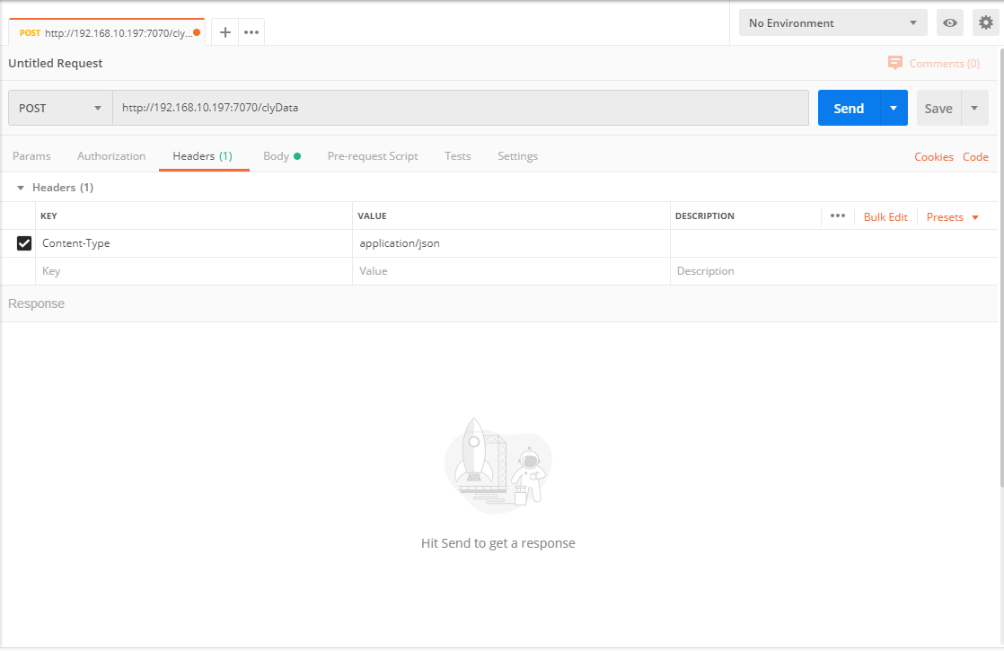
Task: Open the Send button dropdown arrow
Action: point(894,107)
